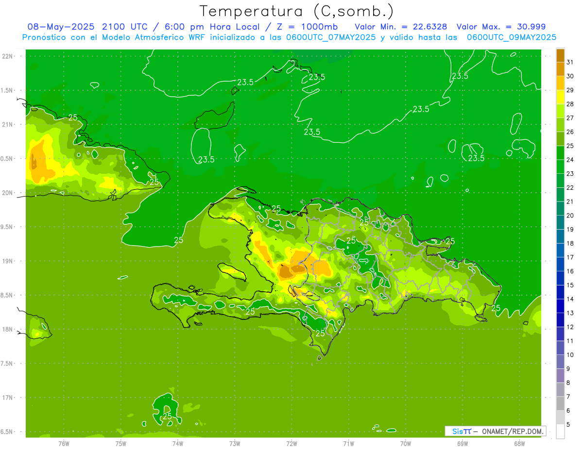Pick the gray legend band between 6 and 7

pos(560,404)
